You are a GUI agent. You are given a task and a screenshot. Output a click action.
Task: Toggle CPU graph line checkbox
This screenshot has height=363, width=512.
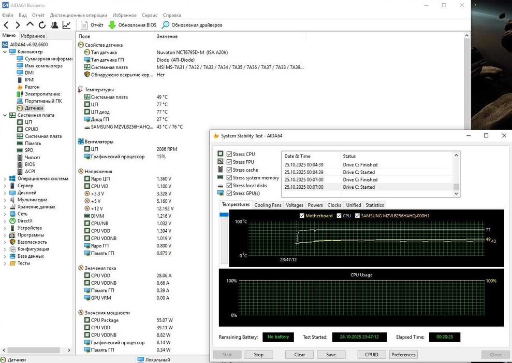click(x=339, y=216)
